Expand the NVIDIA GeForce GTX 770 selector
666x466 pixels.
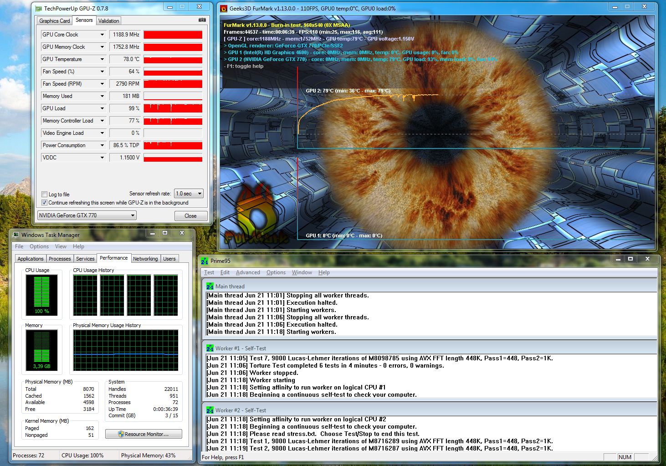click(87, 215)
